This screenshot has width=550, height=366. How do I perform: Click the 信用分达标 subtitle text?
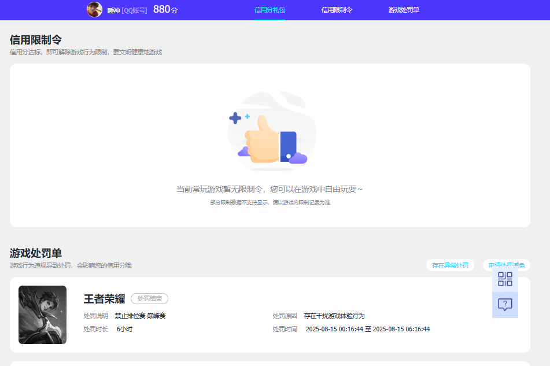coord(86,52)
